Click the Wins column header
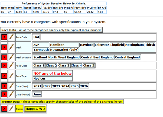The width and height of the screenshot is (163, 117). pyautogui.click(x=11, y=8)
